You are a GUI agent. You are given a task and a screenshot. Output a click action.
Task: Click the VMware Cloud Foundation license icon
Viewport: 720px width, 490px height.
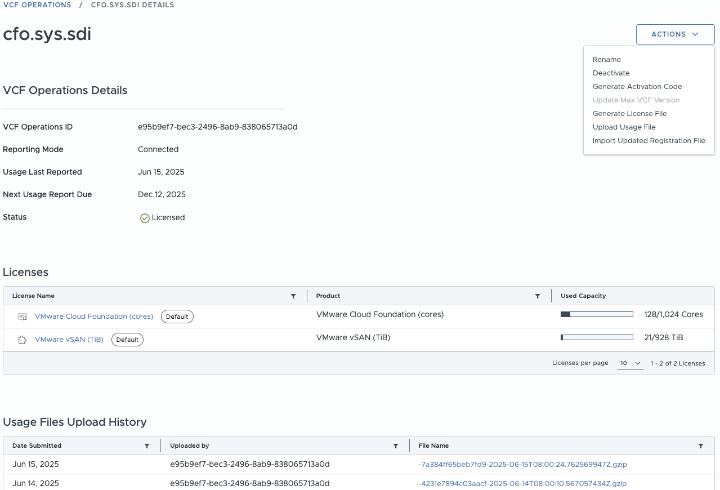[x=23, y=317]
